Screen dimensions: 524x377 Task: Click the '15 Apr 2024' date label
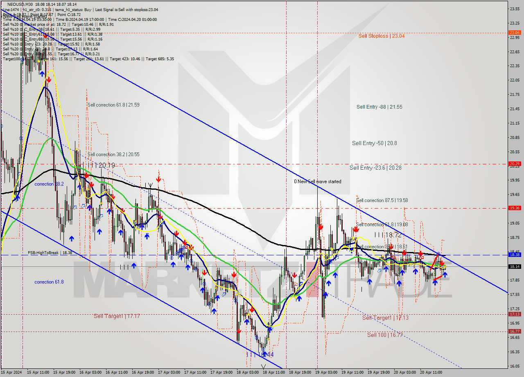(11, 372)
